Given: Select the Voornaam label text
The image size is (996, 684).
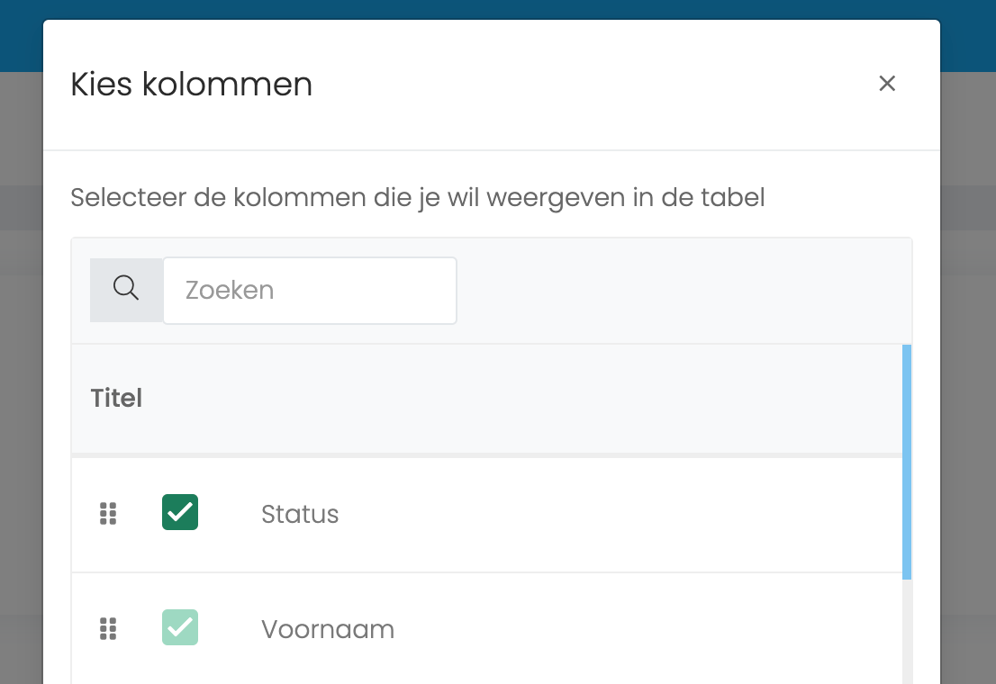Looking at the screenshot, I should tap(328, 629).
